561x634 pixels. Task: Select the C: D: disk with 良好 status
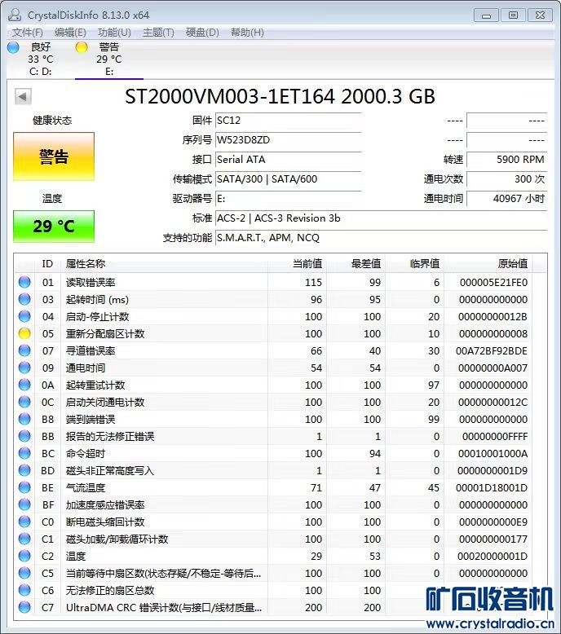coord(41,59)
